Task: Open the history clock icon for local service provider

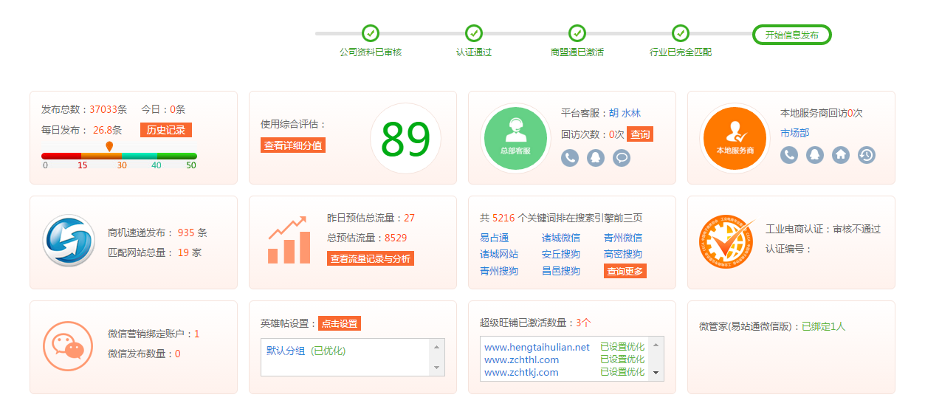Action: [866, 154]
